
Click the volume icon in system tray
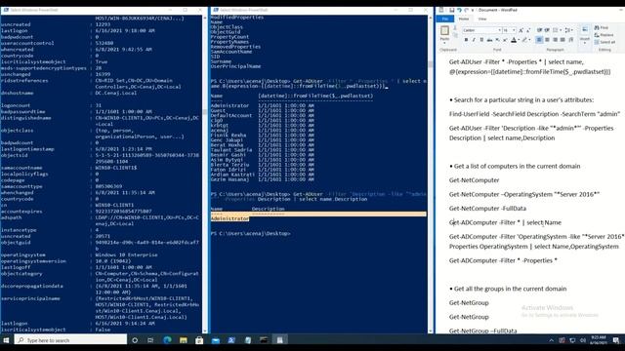583,340
